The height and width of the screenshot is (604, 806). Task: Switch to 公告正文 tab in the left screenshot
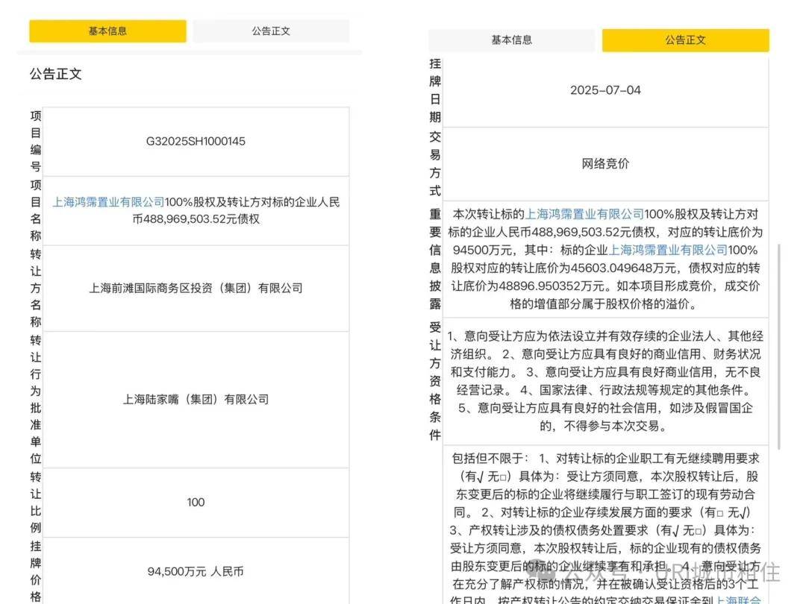pyautogui.click(x=271, y=31)
